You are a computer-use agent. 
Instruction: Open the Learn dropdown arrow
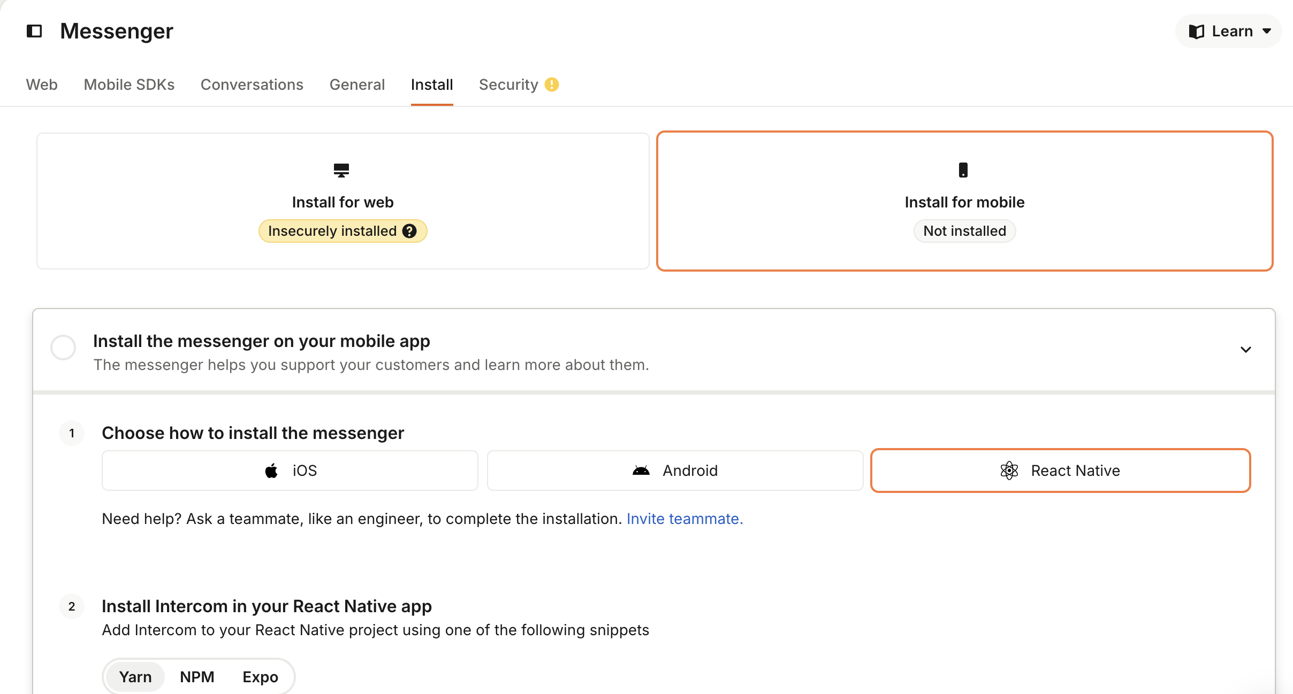coord(1267,32)
